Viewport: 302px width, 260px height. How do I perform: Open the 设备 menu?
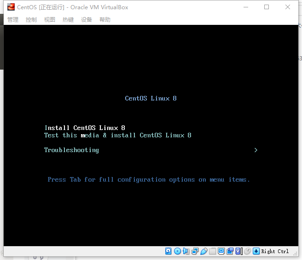coord(87,19)
